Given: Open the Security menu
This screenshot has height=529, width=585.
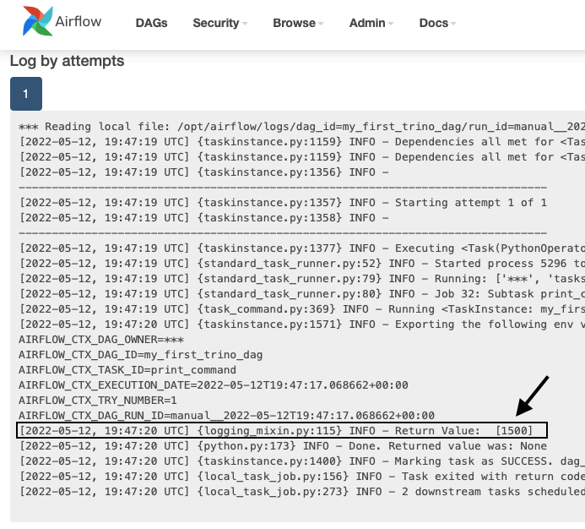Looking at the screenshot, I should pos(216,23).
